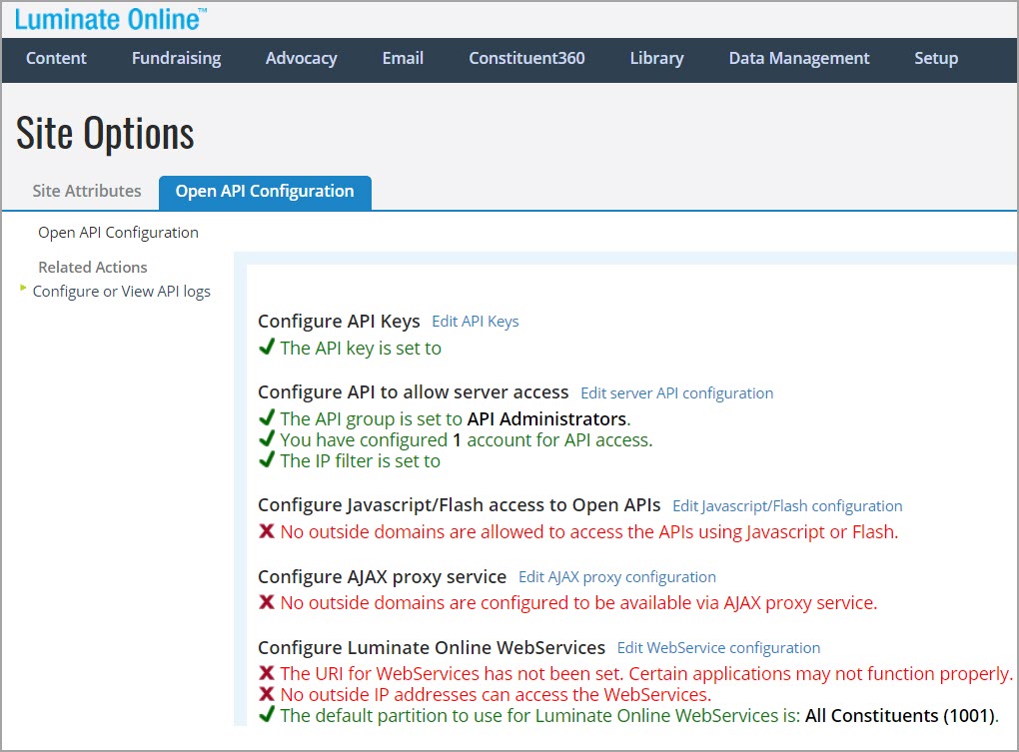Click 'The API key is set to' text
The height and width of the screenshot is (752, 1019).
[361, 349]
